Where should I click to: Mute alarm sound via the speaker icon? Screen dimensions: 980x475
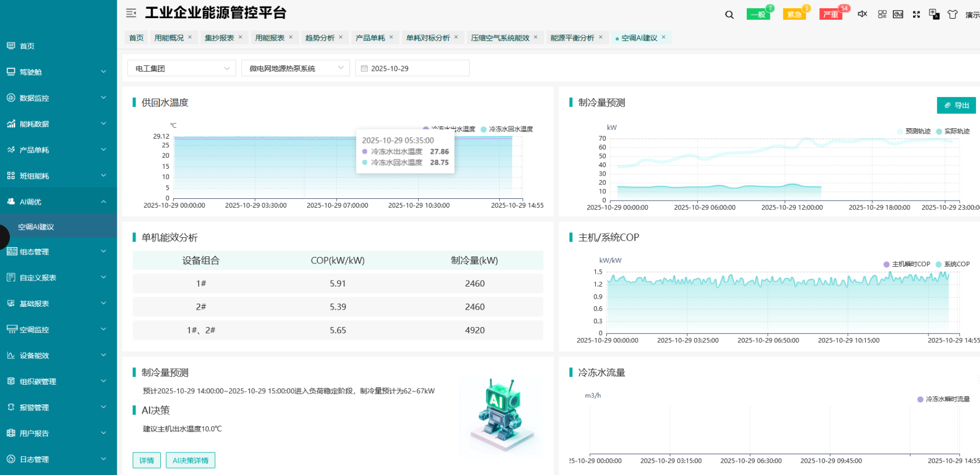point(863,14)
